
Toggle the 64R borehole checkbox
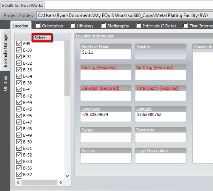[x=19, y=43]
